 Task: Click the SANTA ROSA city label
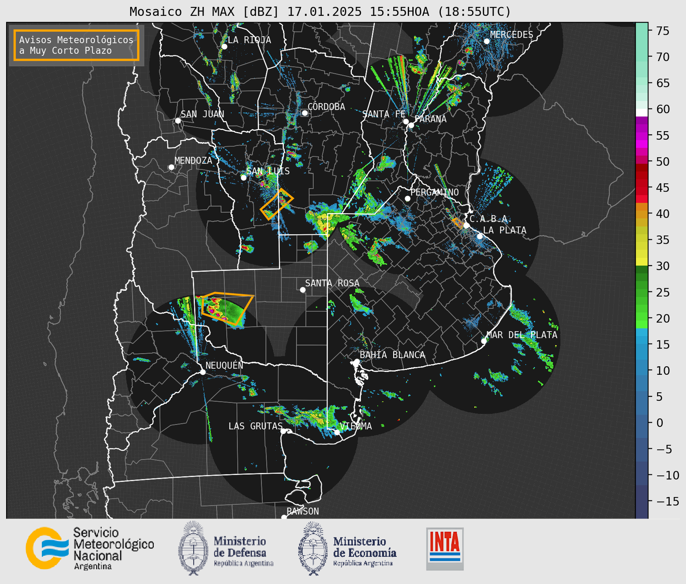(332, 283)
